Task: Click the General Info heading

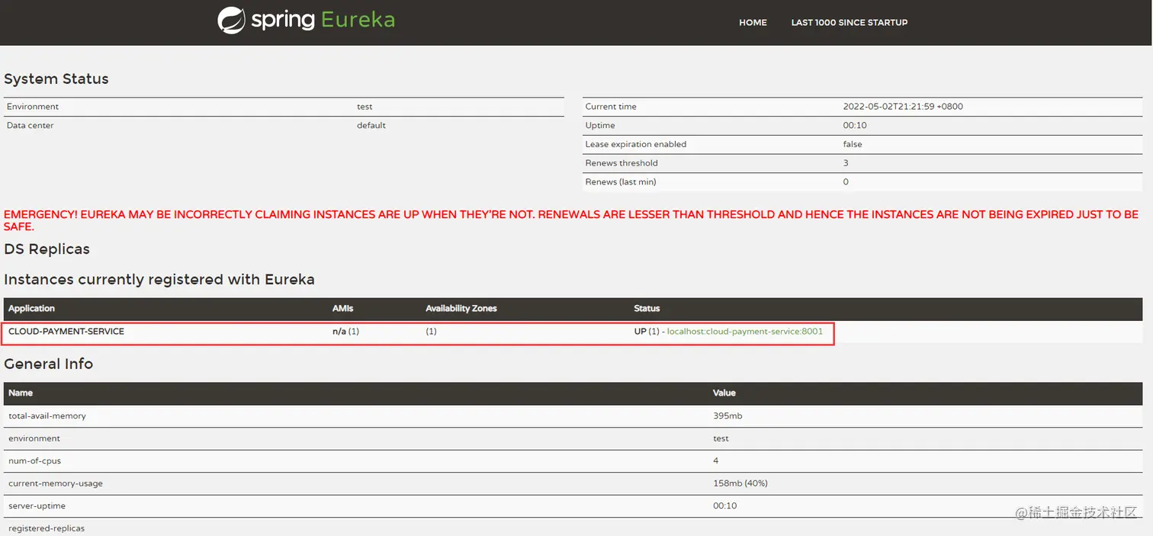Action: pos(49,364)
